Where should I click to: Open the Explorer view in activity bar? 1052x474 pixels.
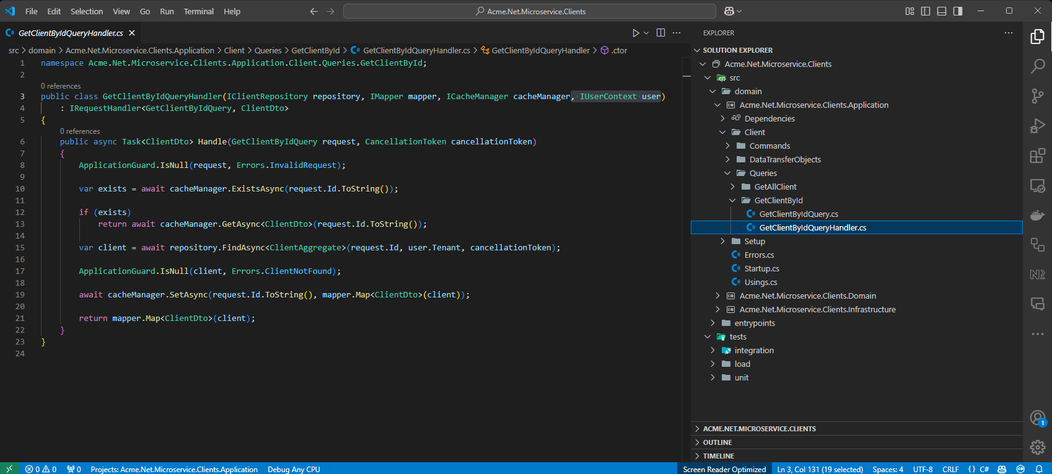tap(1037, 37)
